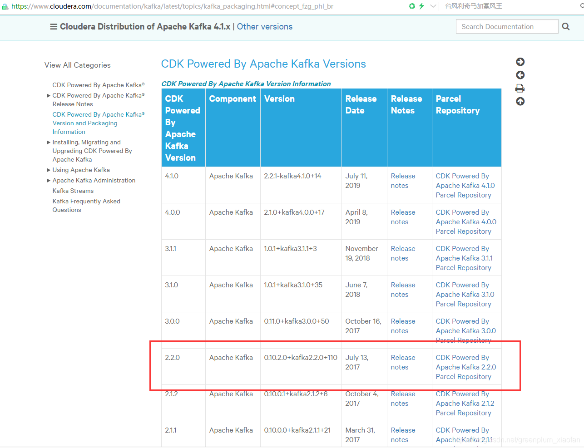Viewport: 584px width, 448px height.
Task: Open Apache Kafka 3.1.1 Parcel Repository link
Action: tap(464, 258)
